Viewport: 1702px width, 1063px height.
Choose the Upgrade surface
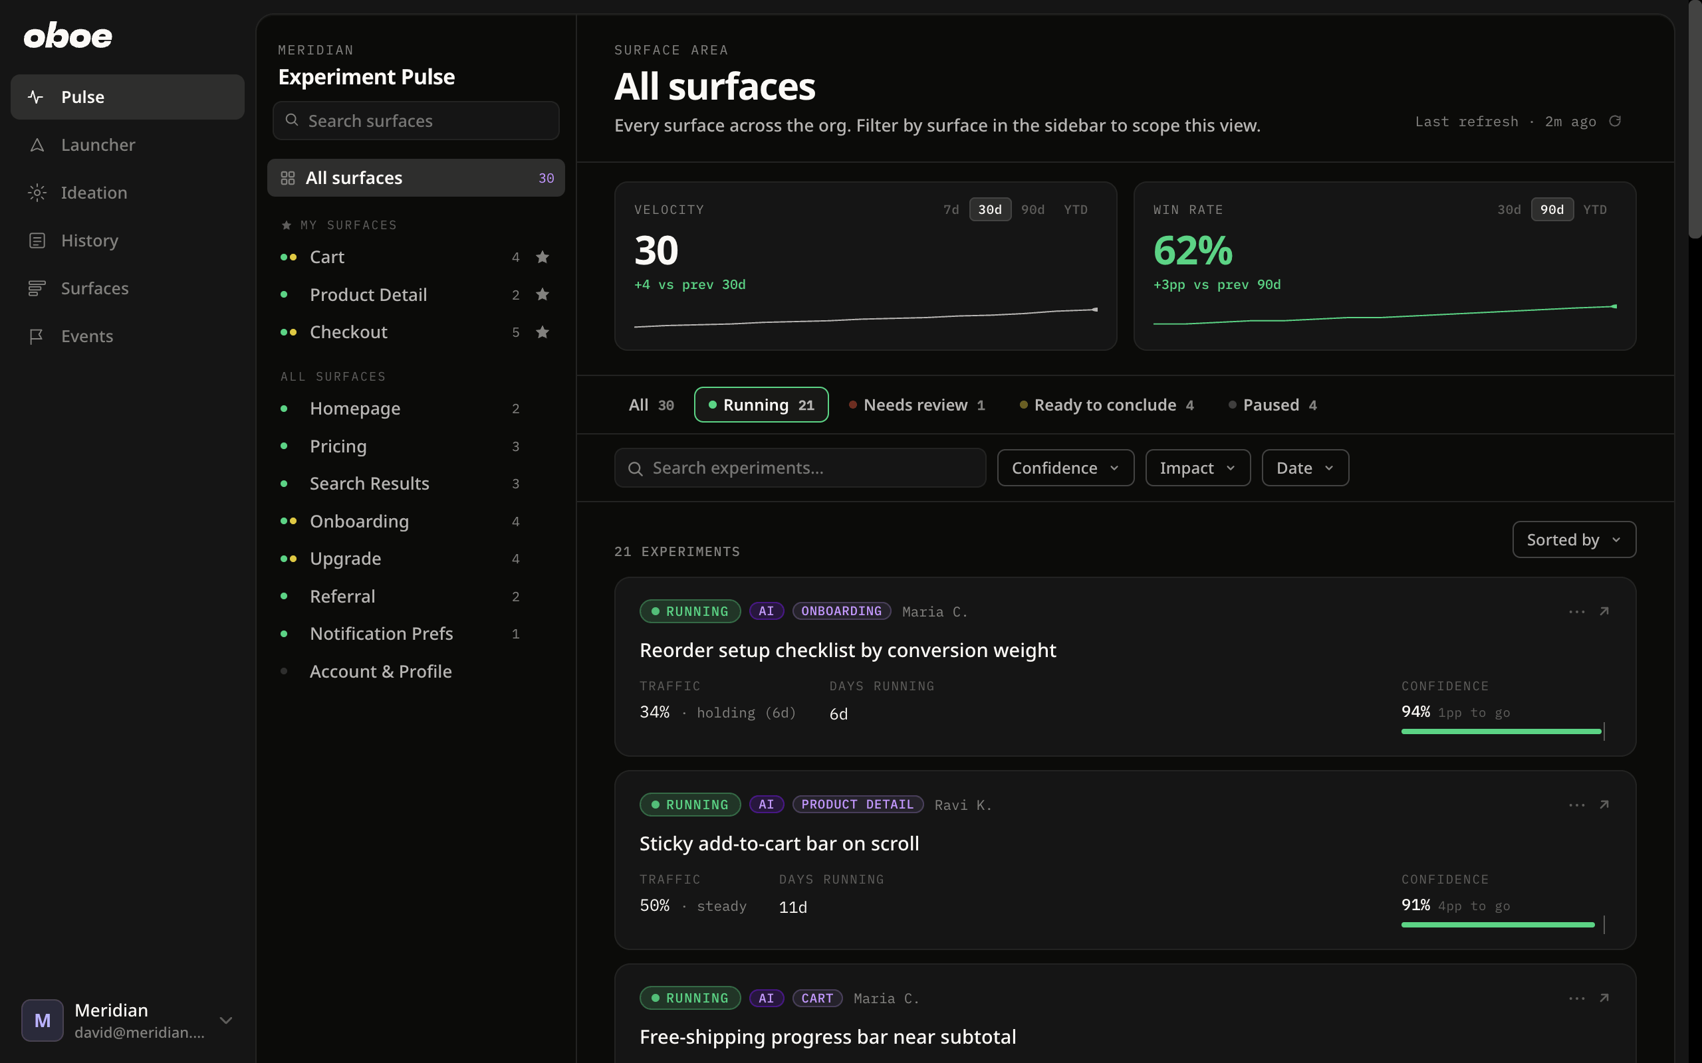pos(416,559)
